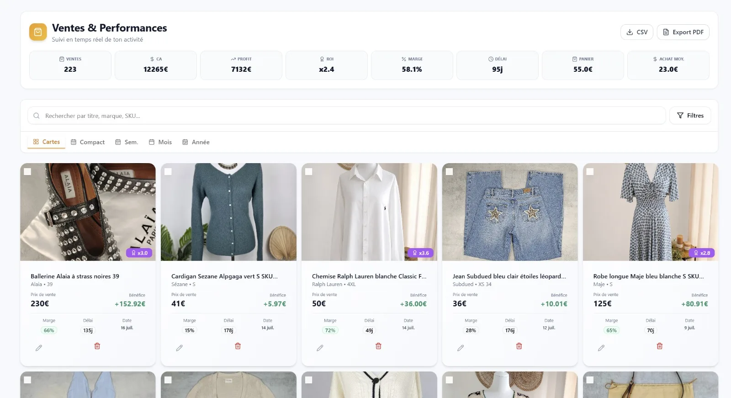731x398 pixels.
Task: Click the 230€ prix de vente
Action: tap(40, 303)
